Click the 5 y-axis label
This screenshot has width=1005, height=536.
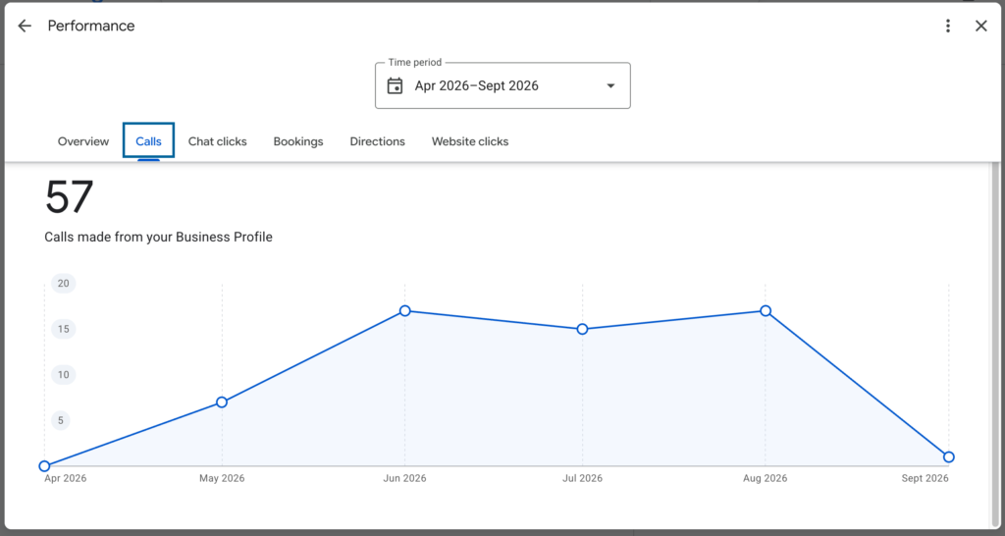61,420
